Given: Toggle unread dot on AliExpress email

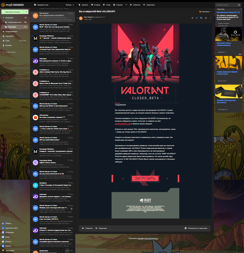Looking at the screenshot, I should click(x=32, y=115).
